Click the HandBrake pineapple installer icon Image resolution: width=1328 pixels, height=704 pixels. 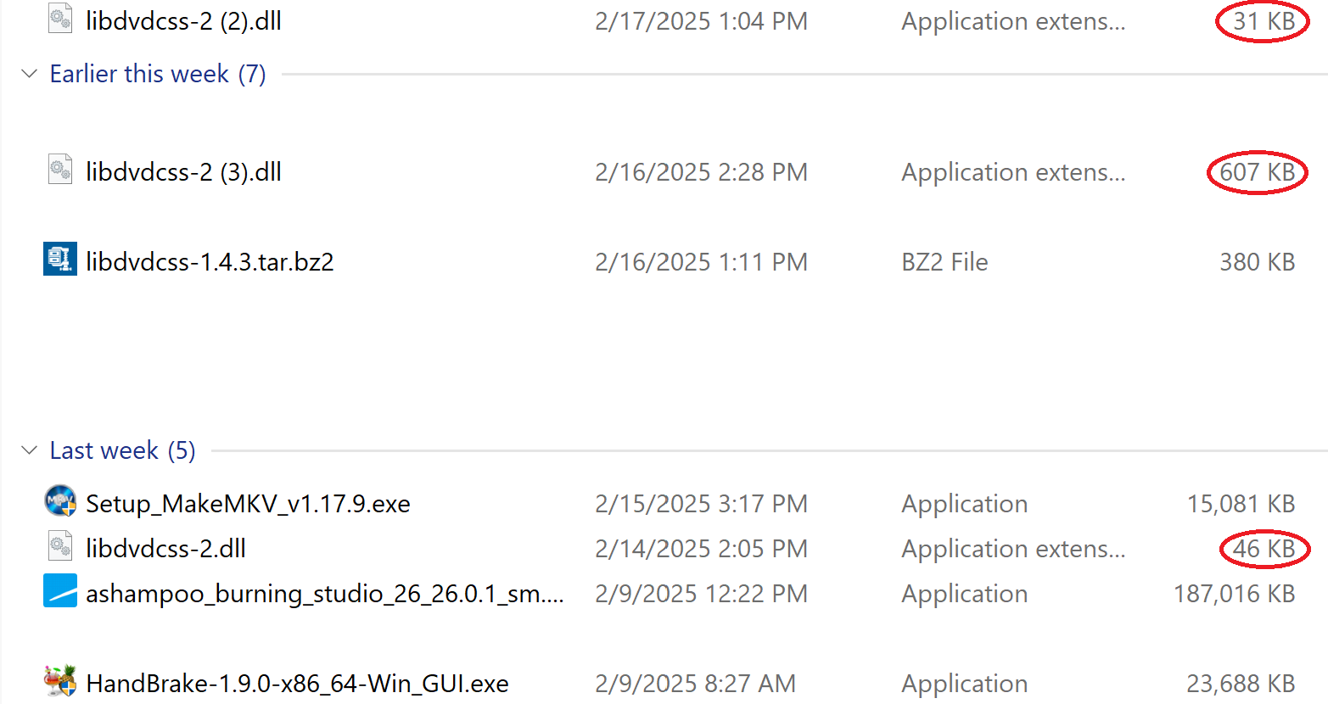click(60, 681)
